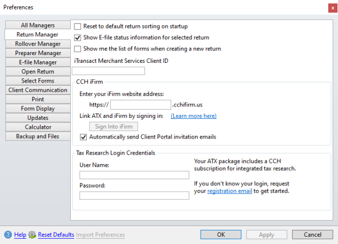
Task: Click the Learn more here link
Action: tap(193, 116)
